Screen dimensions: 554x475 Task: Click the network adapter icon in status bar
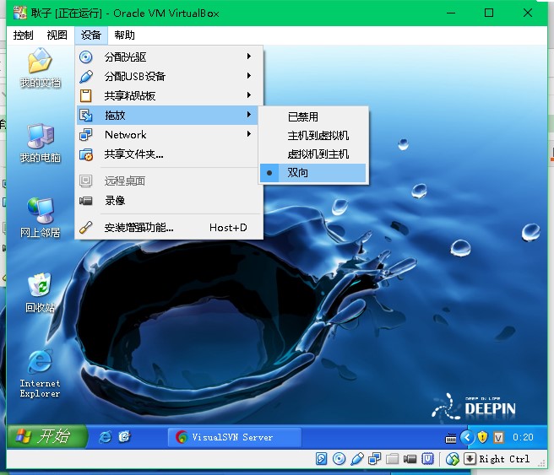374,459
